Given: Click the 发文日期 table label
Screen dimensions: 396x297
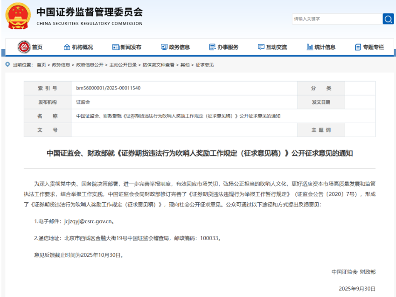Looking at the screenshot, I should click(x=321, y=102).
